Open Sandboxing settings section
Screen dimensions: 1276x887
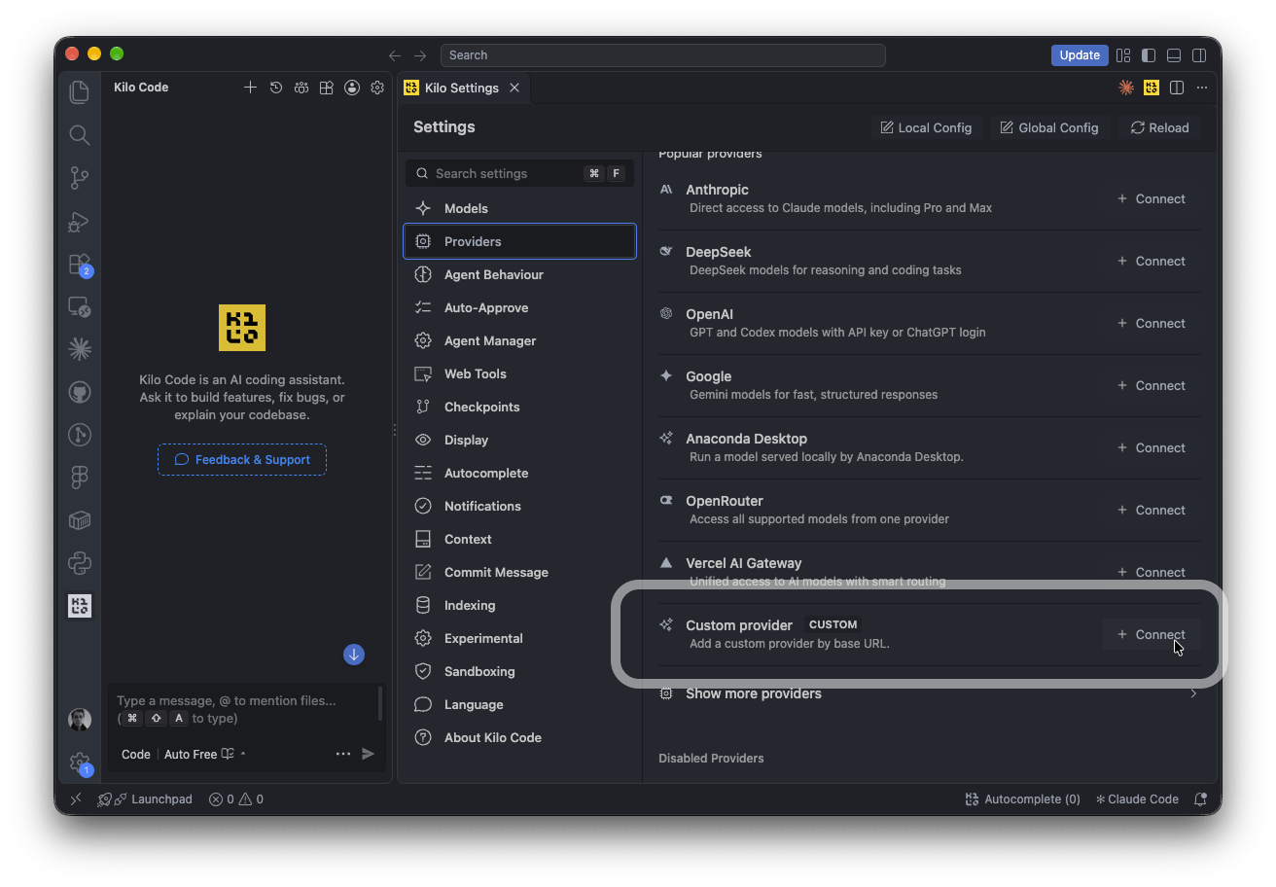(519, 671)
